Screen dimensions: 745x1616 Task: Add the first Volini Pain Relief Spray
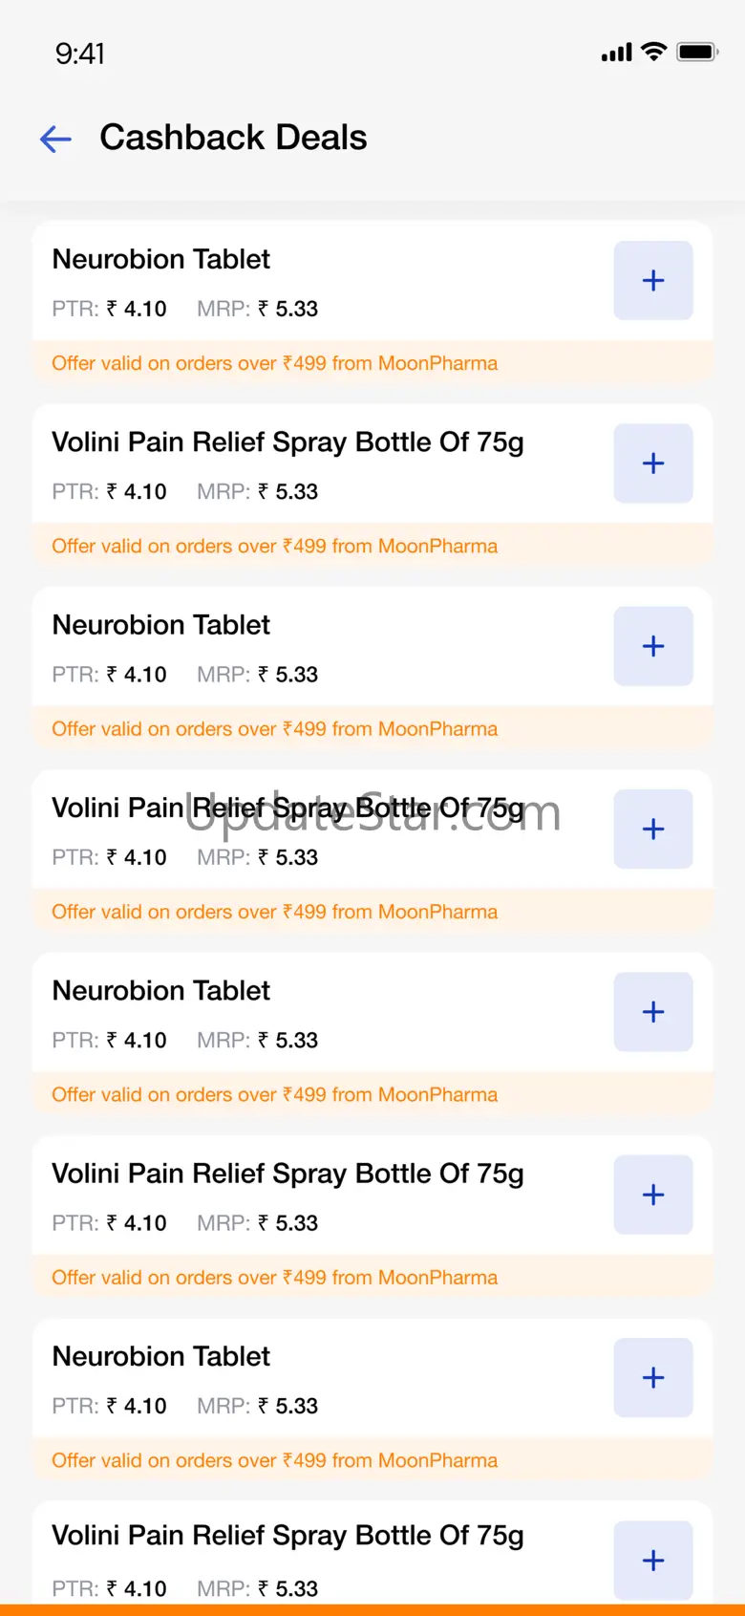tap(653, 463)
